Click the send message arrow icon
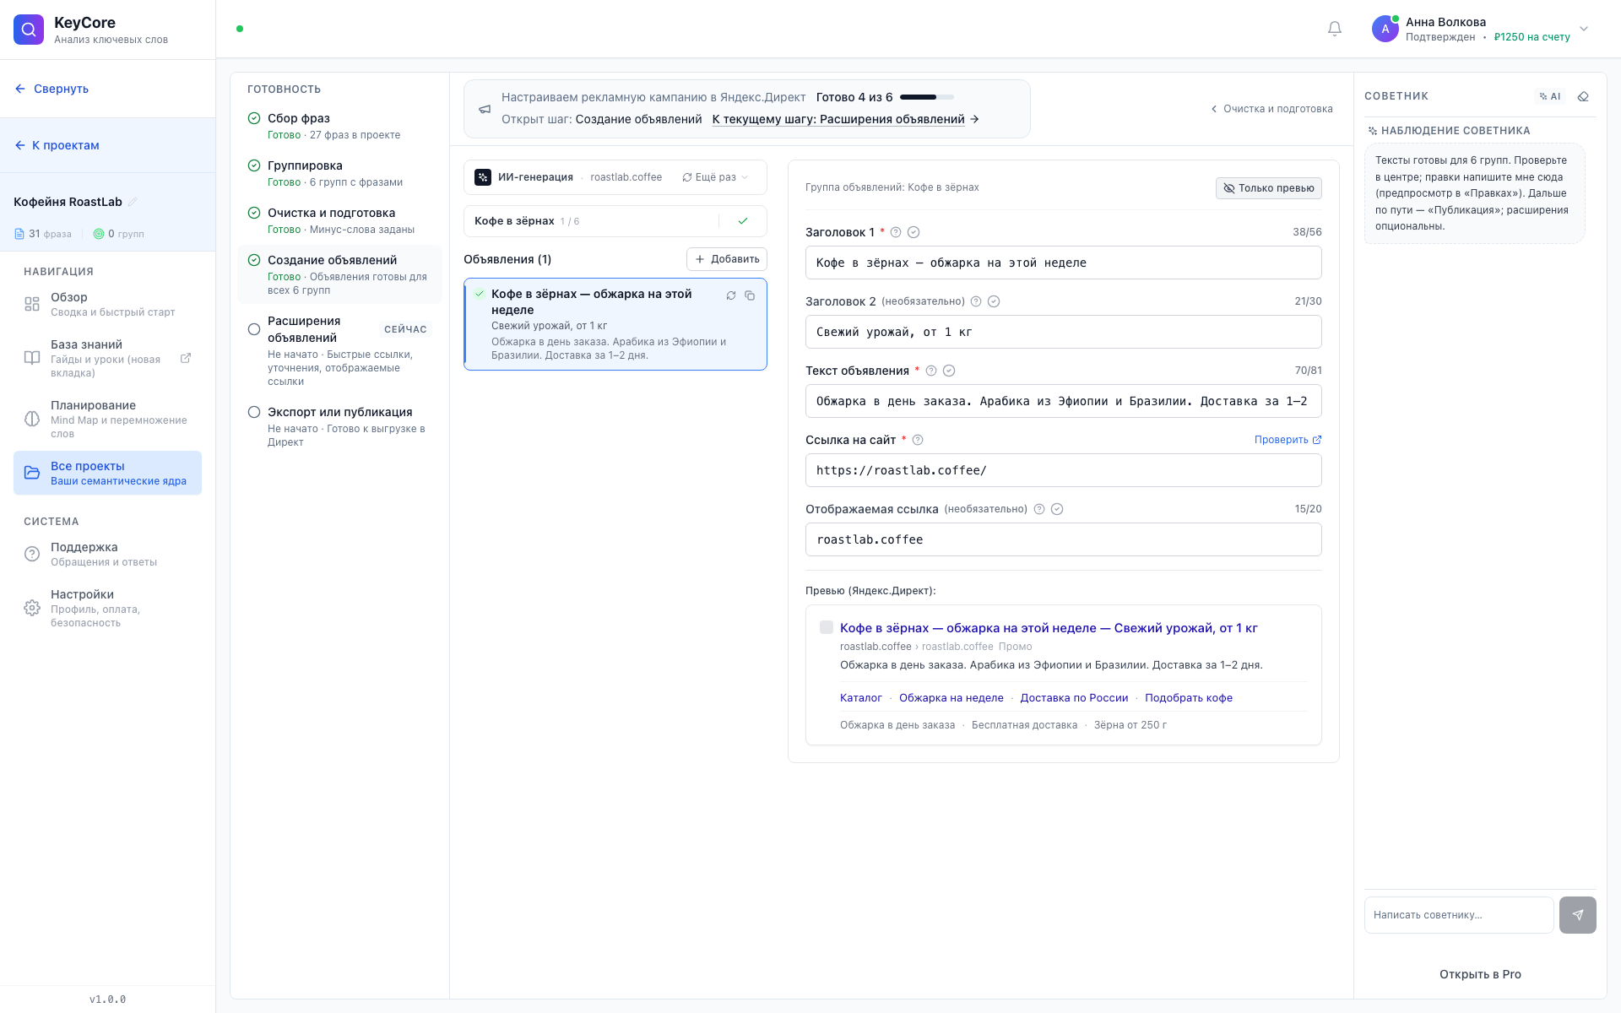 [1577, 915]
